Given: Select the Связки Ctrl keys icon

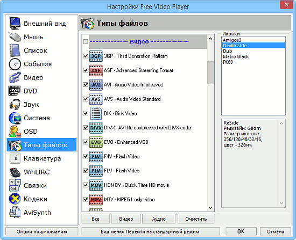Looking at the screenshot, I should 15,185.
